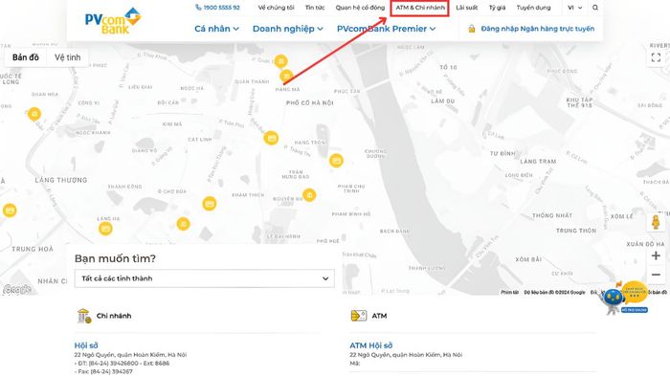Expand the PVcomBank Premier menu
Image resolution: width=670 pixels, height=377 pixels.
click(x=387, y=29)
